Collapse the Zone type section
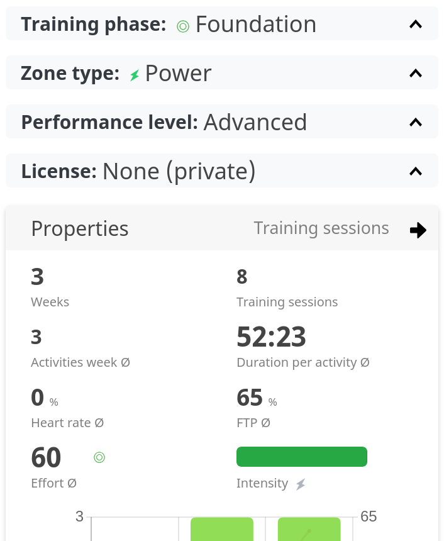This screenshot has width=444, height=541. coord(415,74)
